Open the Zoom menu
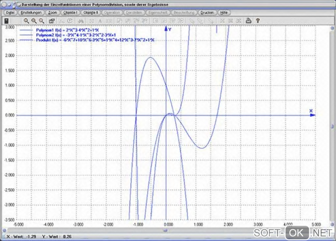Viewport: 336px width, 241px height. tap(52, 13)
